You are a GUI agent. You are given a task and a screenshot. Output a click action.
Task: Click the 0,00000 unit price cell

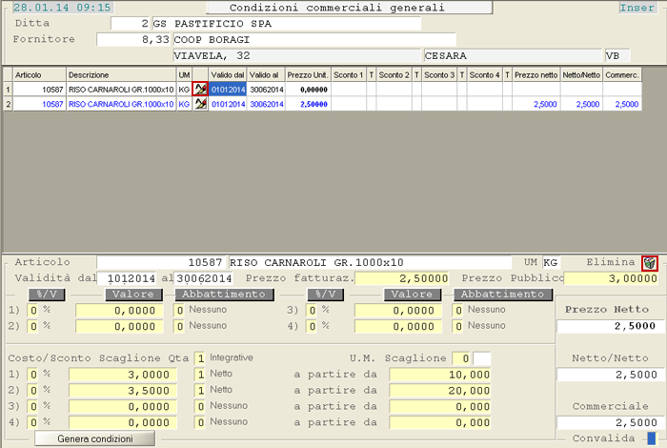pos(308,90)
